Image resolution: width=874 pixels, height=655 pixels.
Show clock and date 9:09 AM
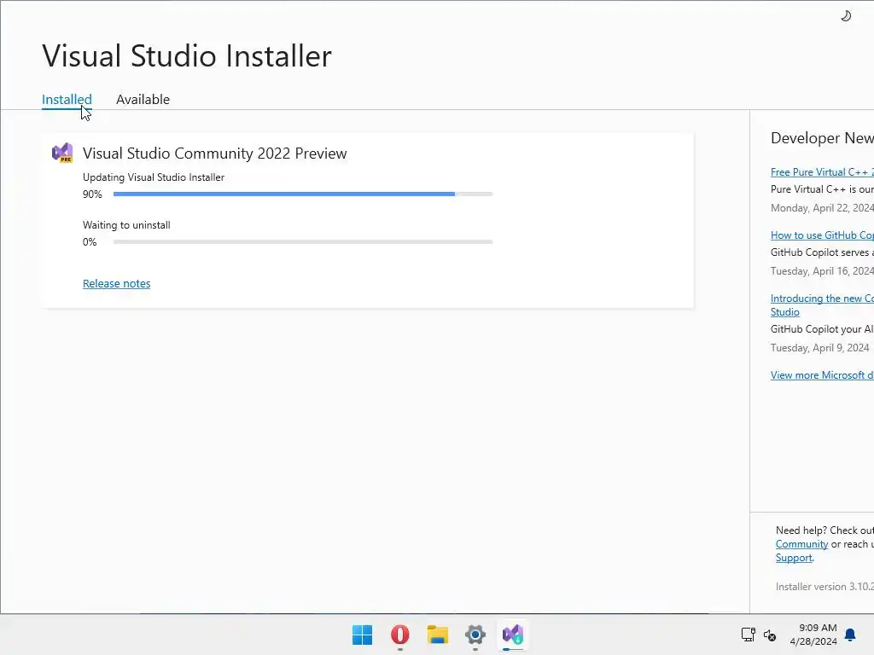click(813, 635)
